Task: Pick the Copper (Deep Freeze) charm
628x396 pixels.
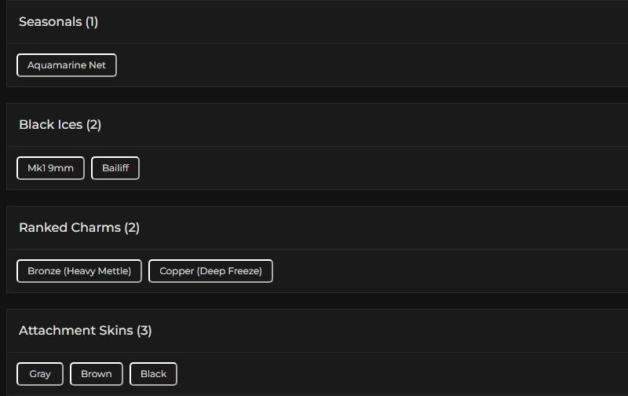Action: tap(210, 271)
